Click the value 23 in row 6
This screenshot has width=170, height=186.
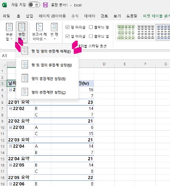(90, 102)
